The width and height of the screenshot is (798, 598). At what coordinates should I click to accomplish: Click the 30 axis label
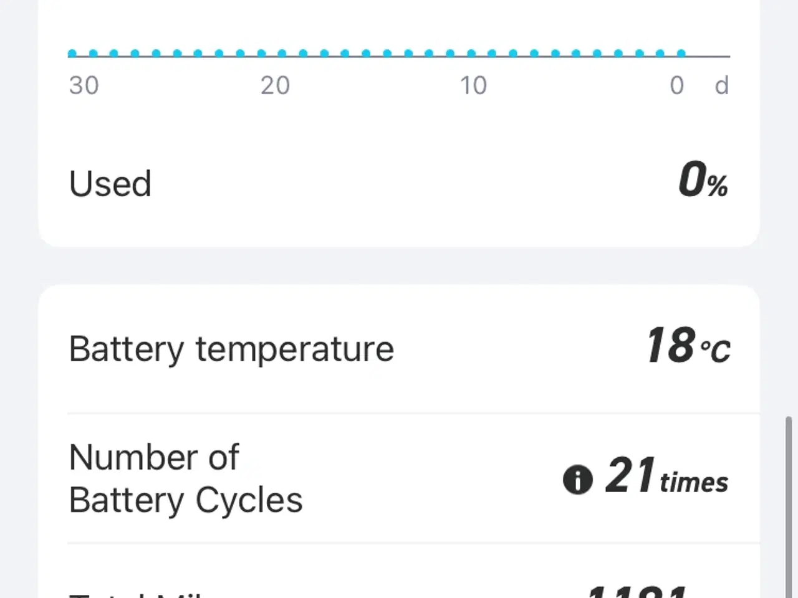pos(84,85)
